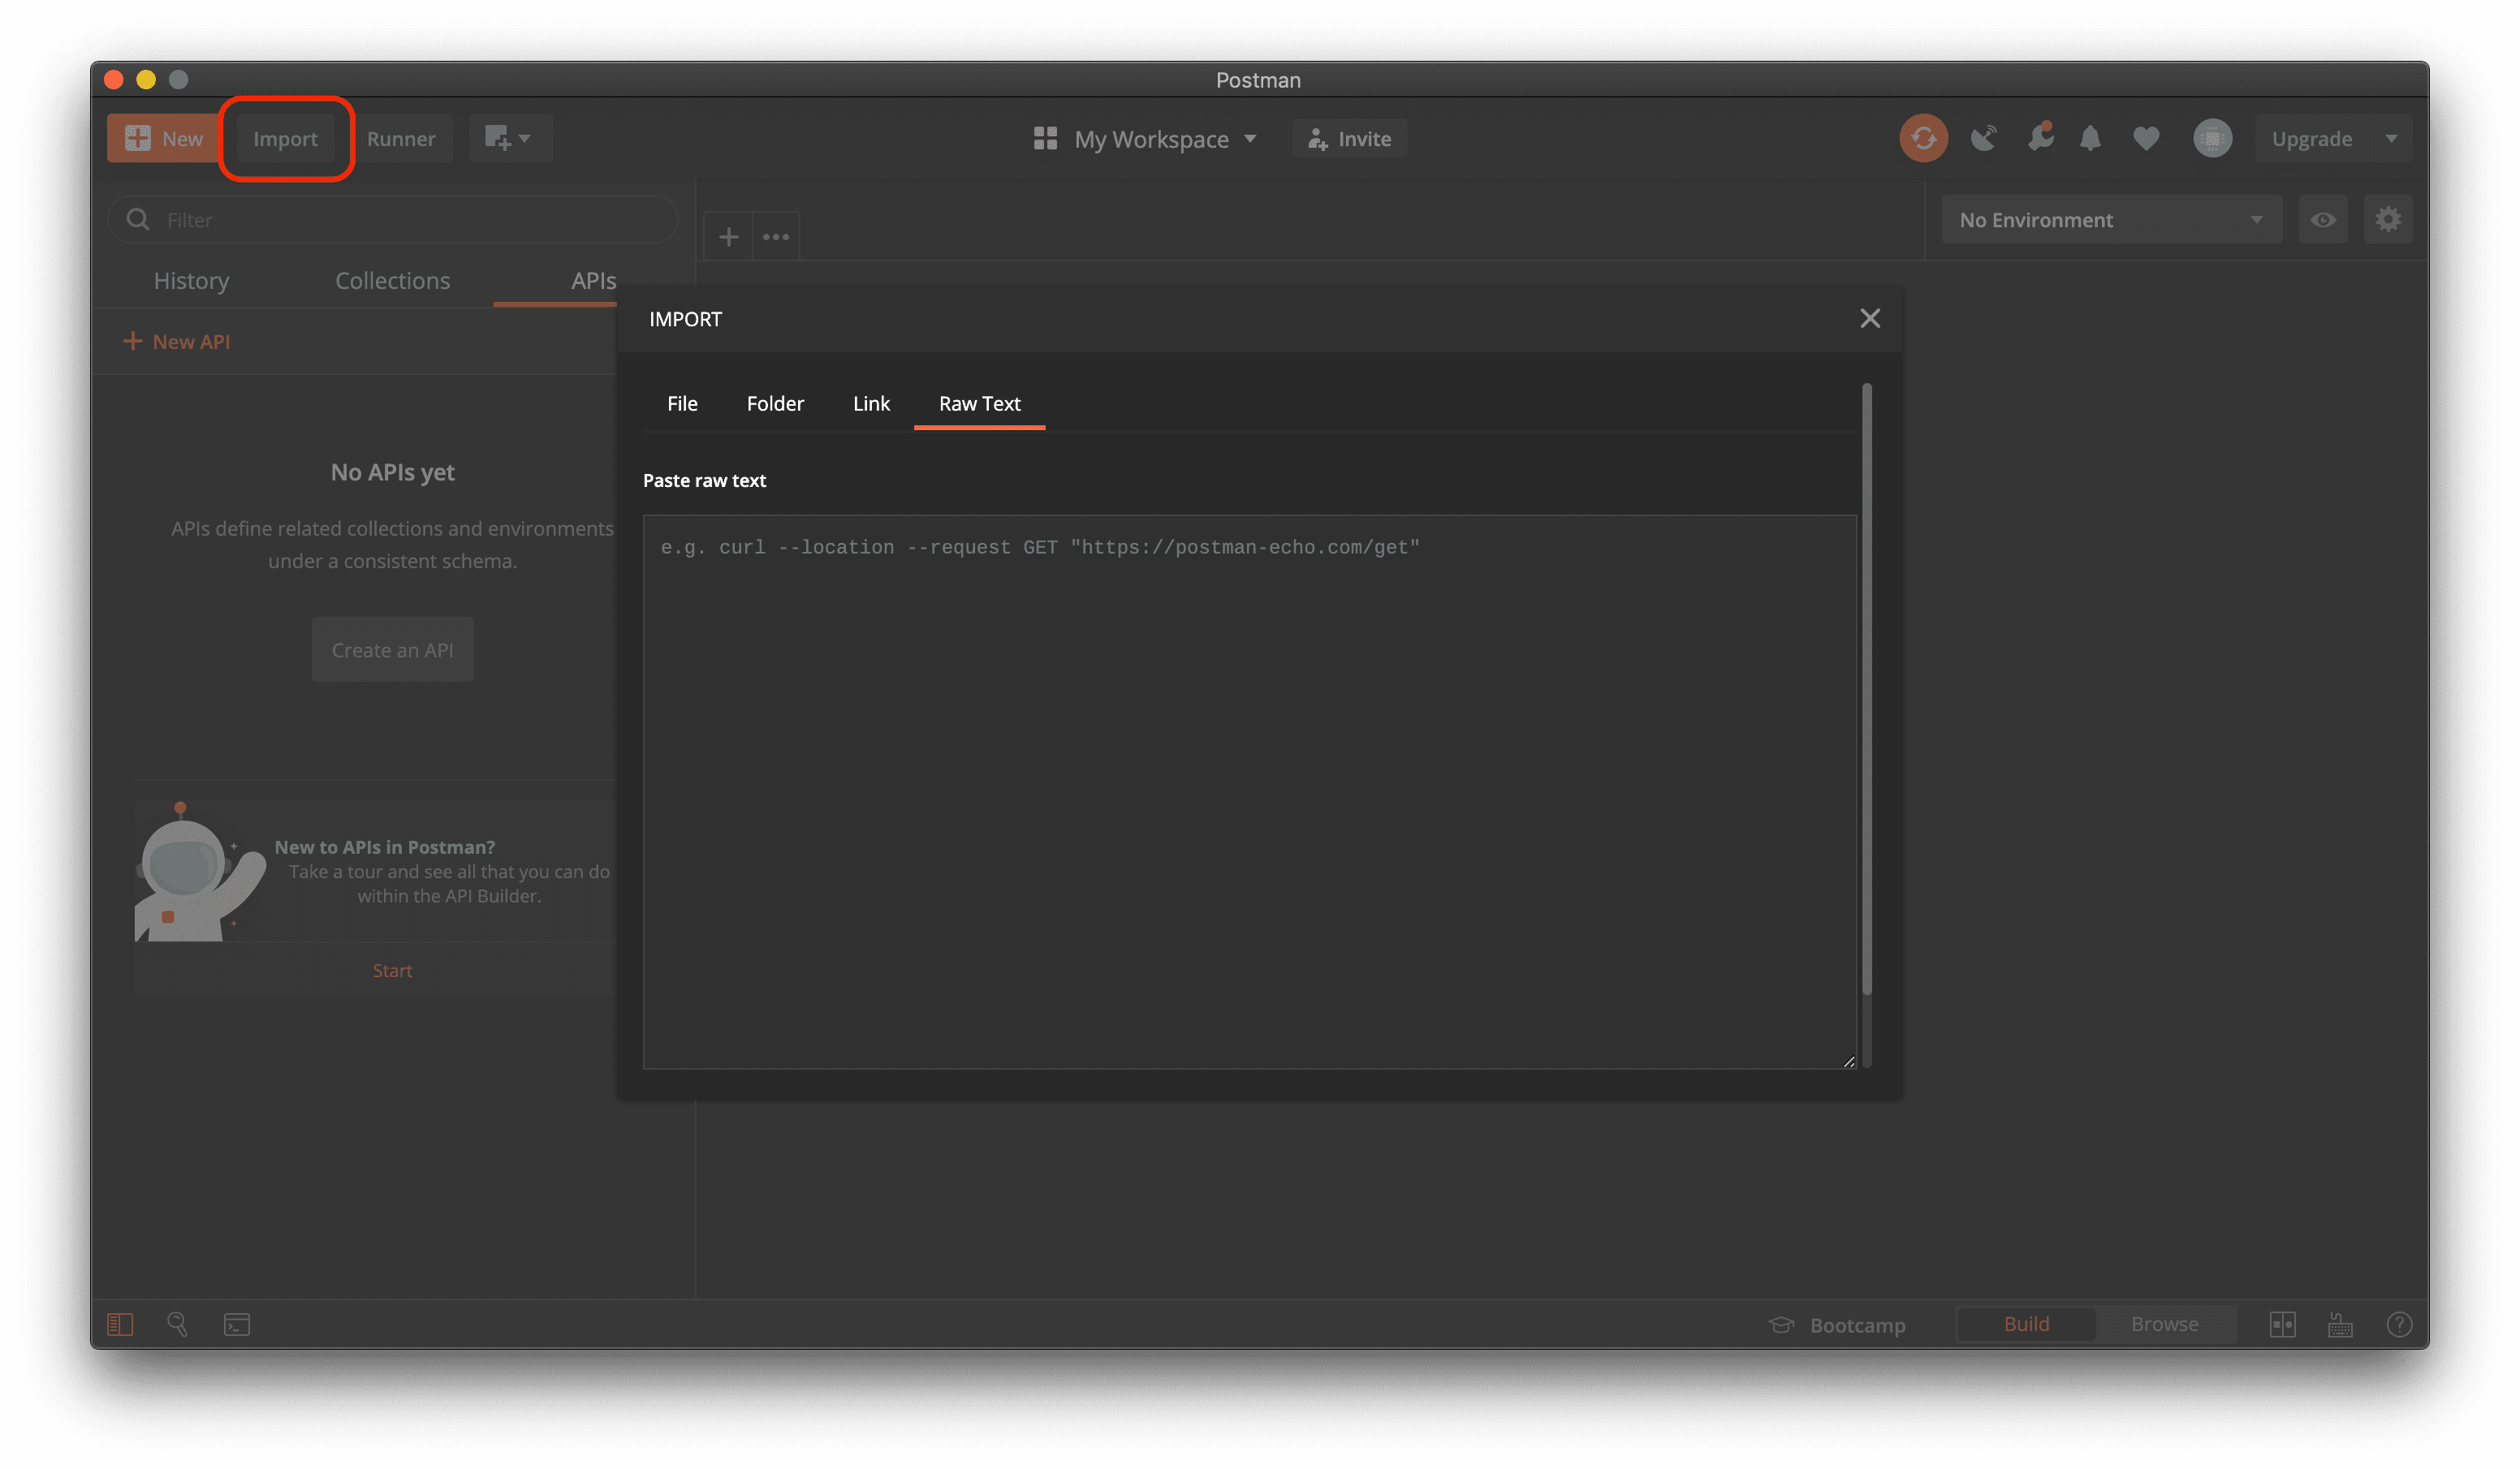The height and width of the screenshot is (1469, 2520).
Task: Expand the Upgrade dropdown arrow
Action: (2391, 138)
